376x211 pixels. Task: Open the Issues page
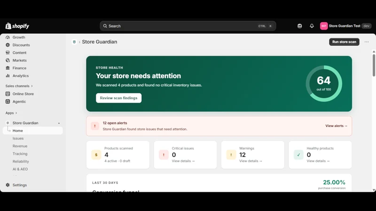coord(18,138)
